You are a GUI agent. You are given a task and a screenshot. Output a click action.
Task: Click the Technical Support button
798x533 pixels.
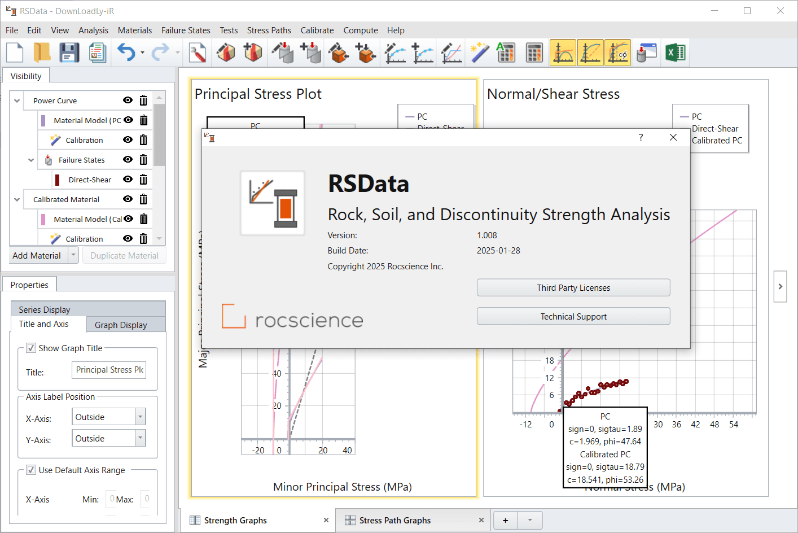pos(573,316)
